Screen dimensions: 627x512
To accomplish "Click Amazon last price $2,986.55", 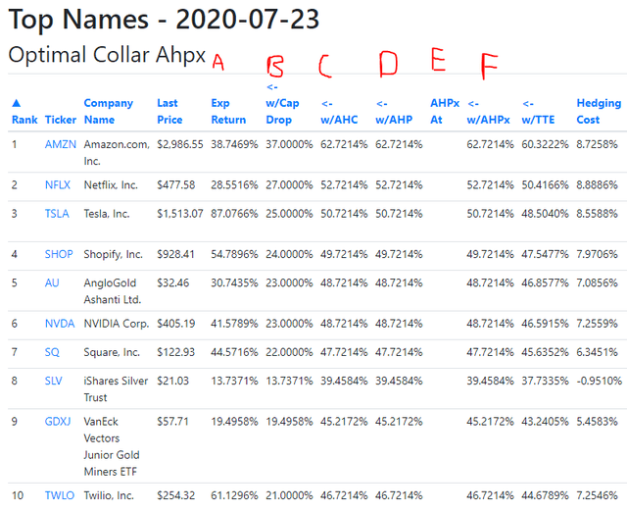I will tap(180, 144).
